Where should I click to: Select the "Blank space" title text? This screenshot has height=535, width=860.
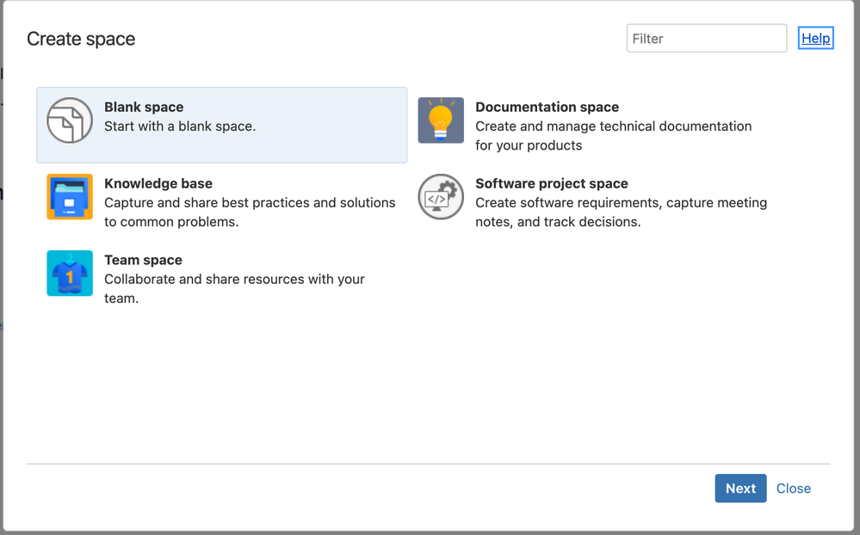pyautogui.click(x=144, y=107)
